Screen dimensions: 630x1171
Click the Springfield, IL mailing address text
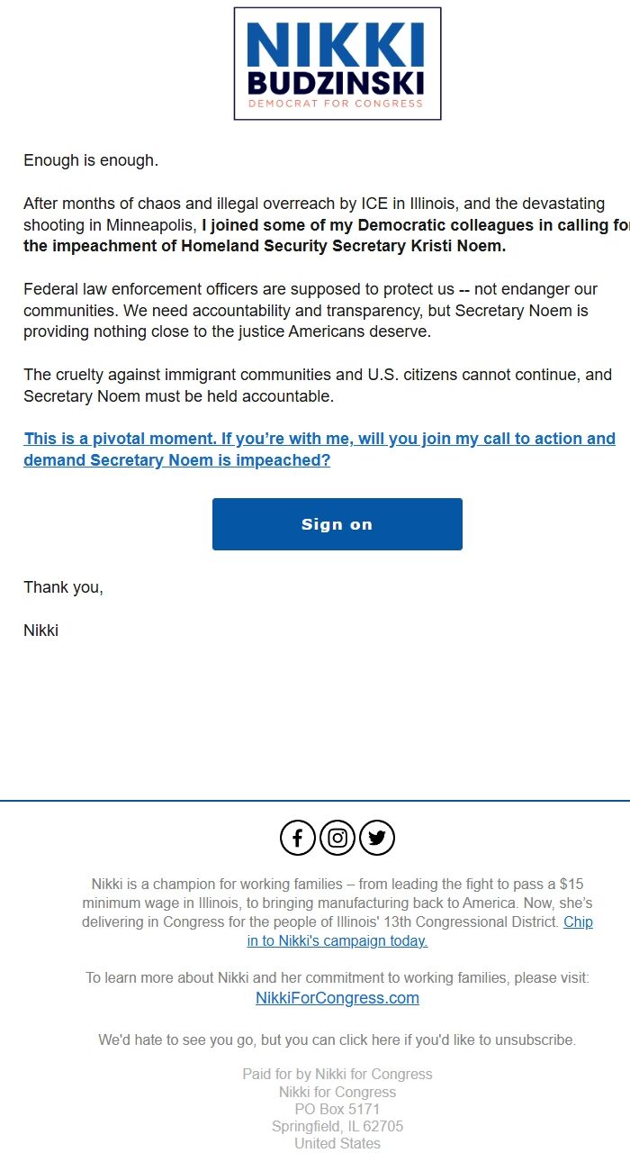(x=337, y=1126)
